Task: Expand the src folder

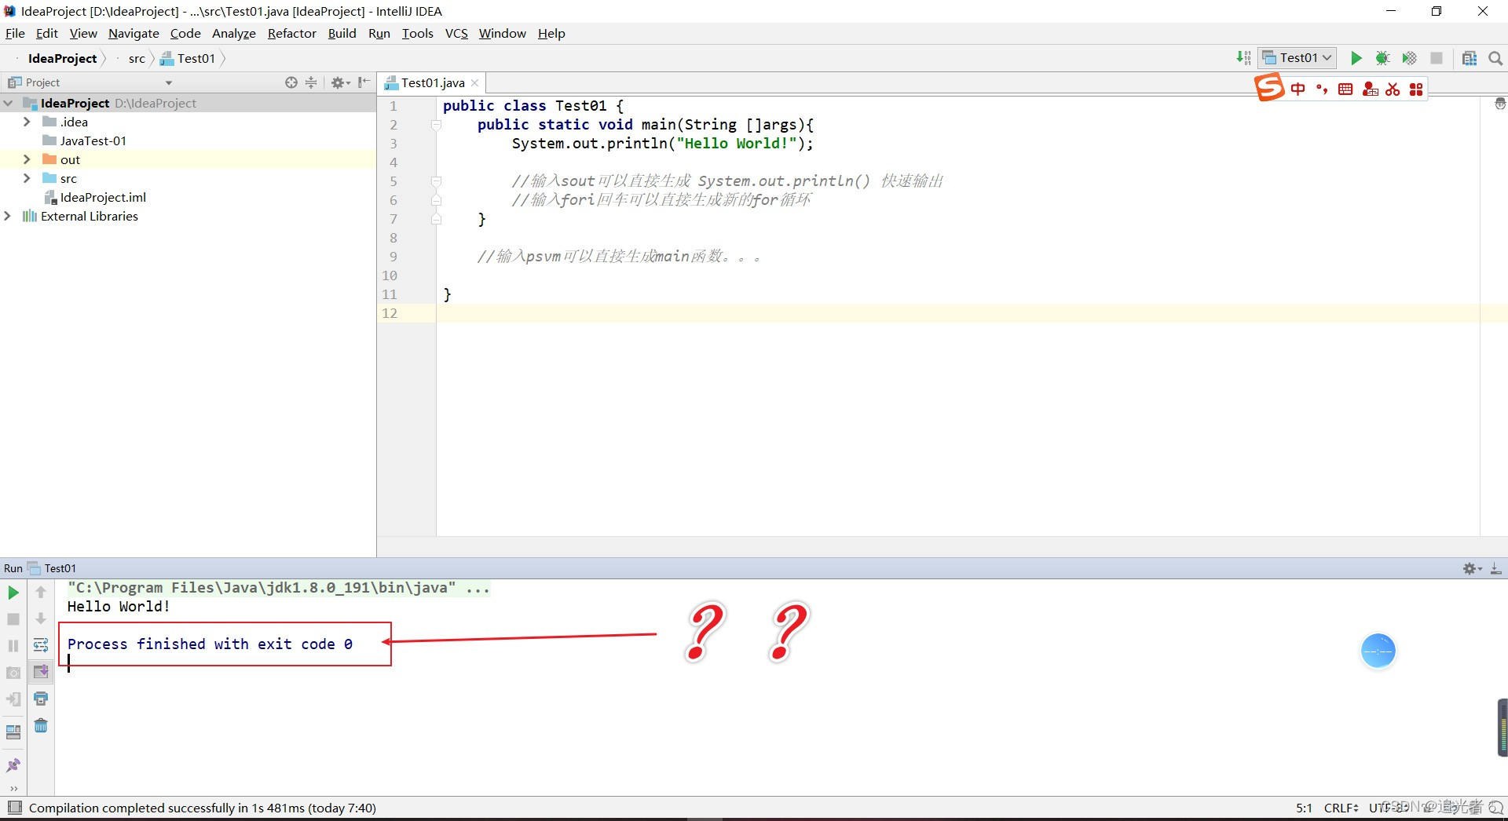Action: (27, 178)
